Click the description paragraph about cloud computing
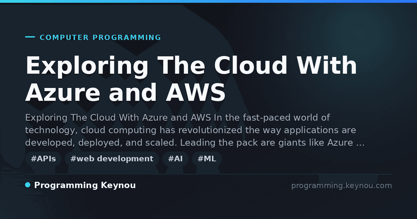The image size is (417, 219). point(195,130)
